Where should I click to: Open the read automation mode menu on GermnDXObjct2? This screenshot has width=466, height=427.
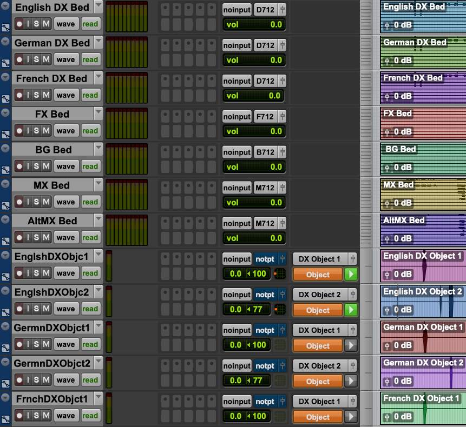click(90, 380)
